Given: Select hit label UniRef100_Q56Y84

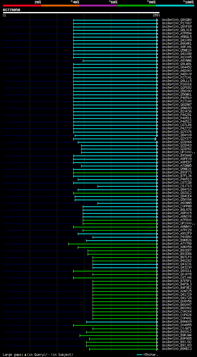Looking at the screenshot, I should (177, 200).
